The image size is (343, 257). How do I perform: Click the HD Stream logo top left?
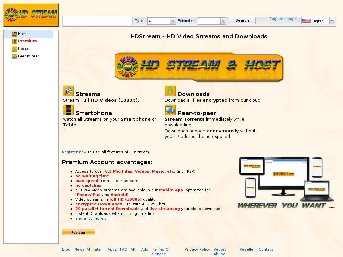(30, 14)
